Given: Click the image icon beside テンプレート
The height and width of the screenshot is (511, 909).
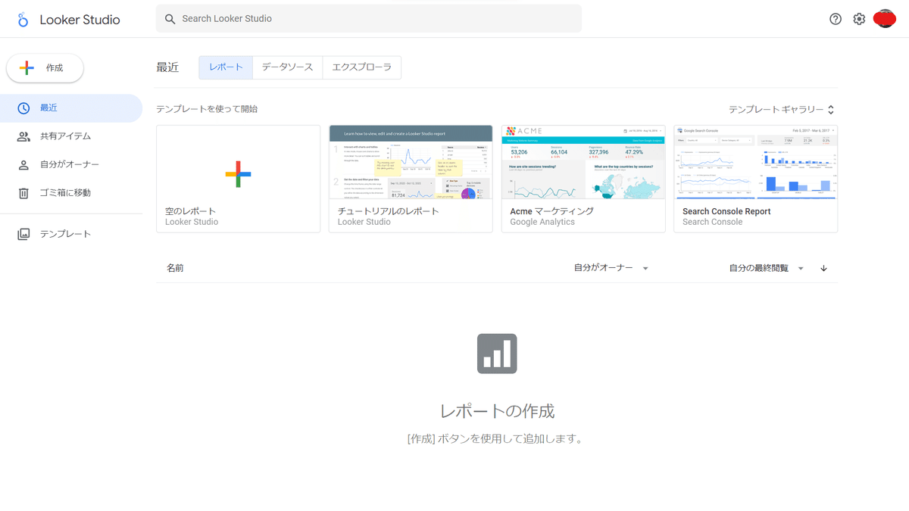Looking at the screenshot, I should 23,234.
